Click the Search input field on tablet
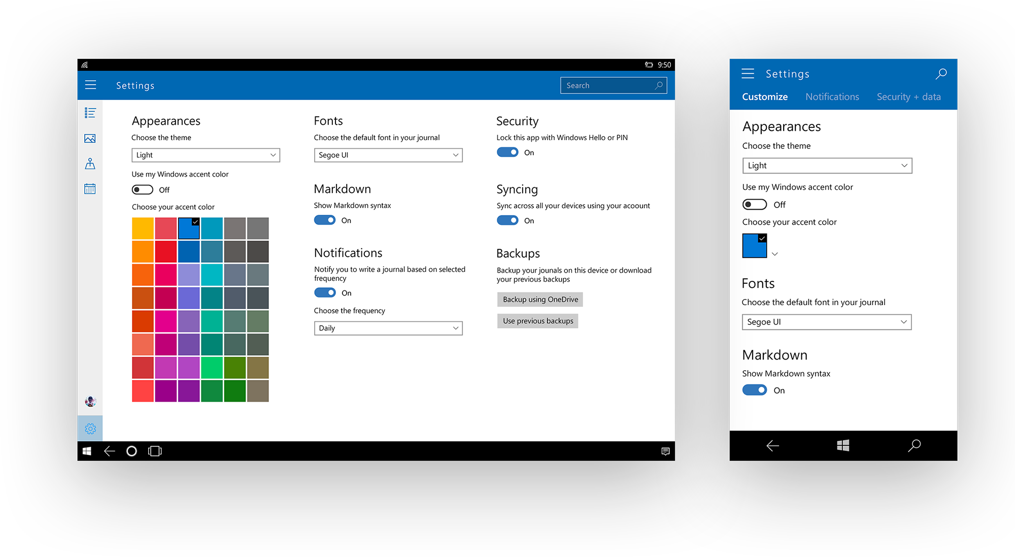 614,85
